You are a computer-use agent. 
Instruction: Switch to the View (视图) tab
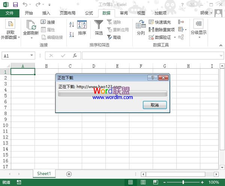pos(141,13)
